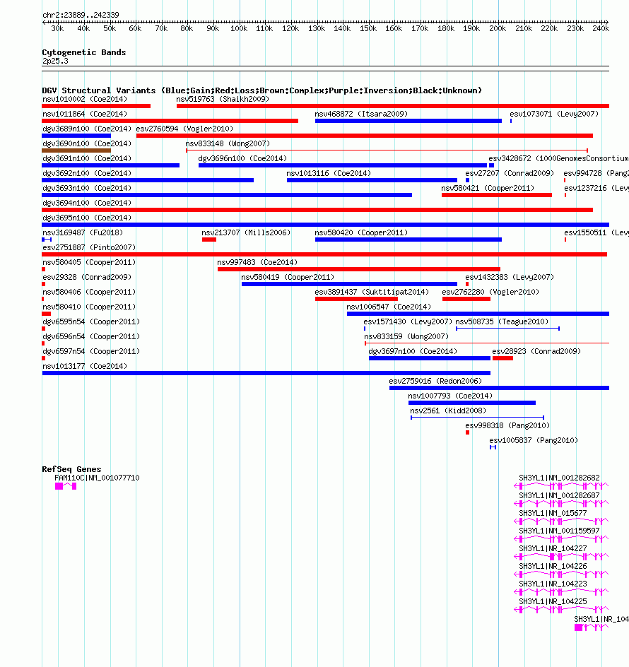Click the dgv3692n100 (Coe2014) label
This screenshot has width=629, height=667.
tap(87, 174)
